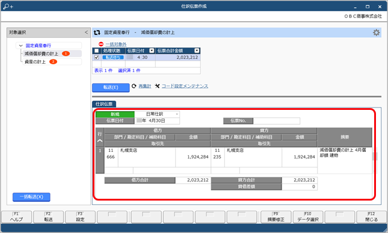
Task: Toggle the select-all checkbox in table header
Action: click(x=96, y=50)
